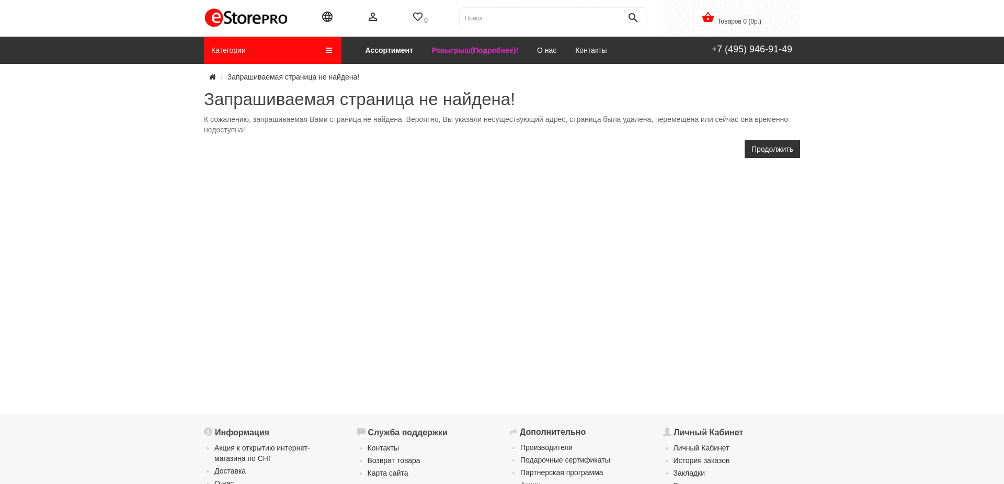
Task: Open the Категории dropdown panel
Action: tap(228, 50)
